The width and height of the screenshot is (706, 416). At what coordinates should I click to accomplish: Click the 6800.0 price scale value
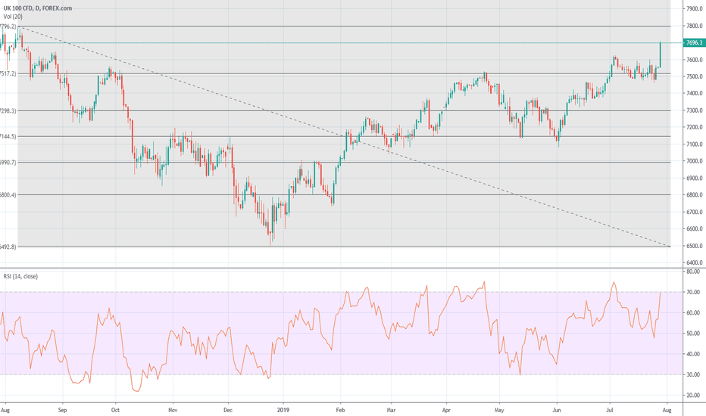[x=695, y=194]
